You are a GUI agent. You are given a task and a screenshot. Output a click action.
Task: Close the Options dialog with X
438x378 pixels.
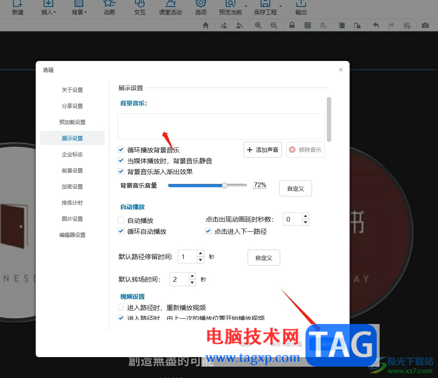[x=341, y=70]
